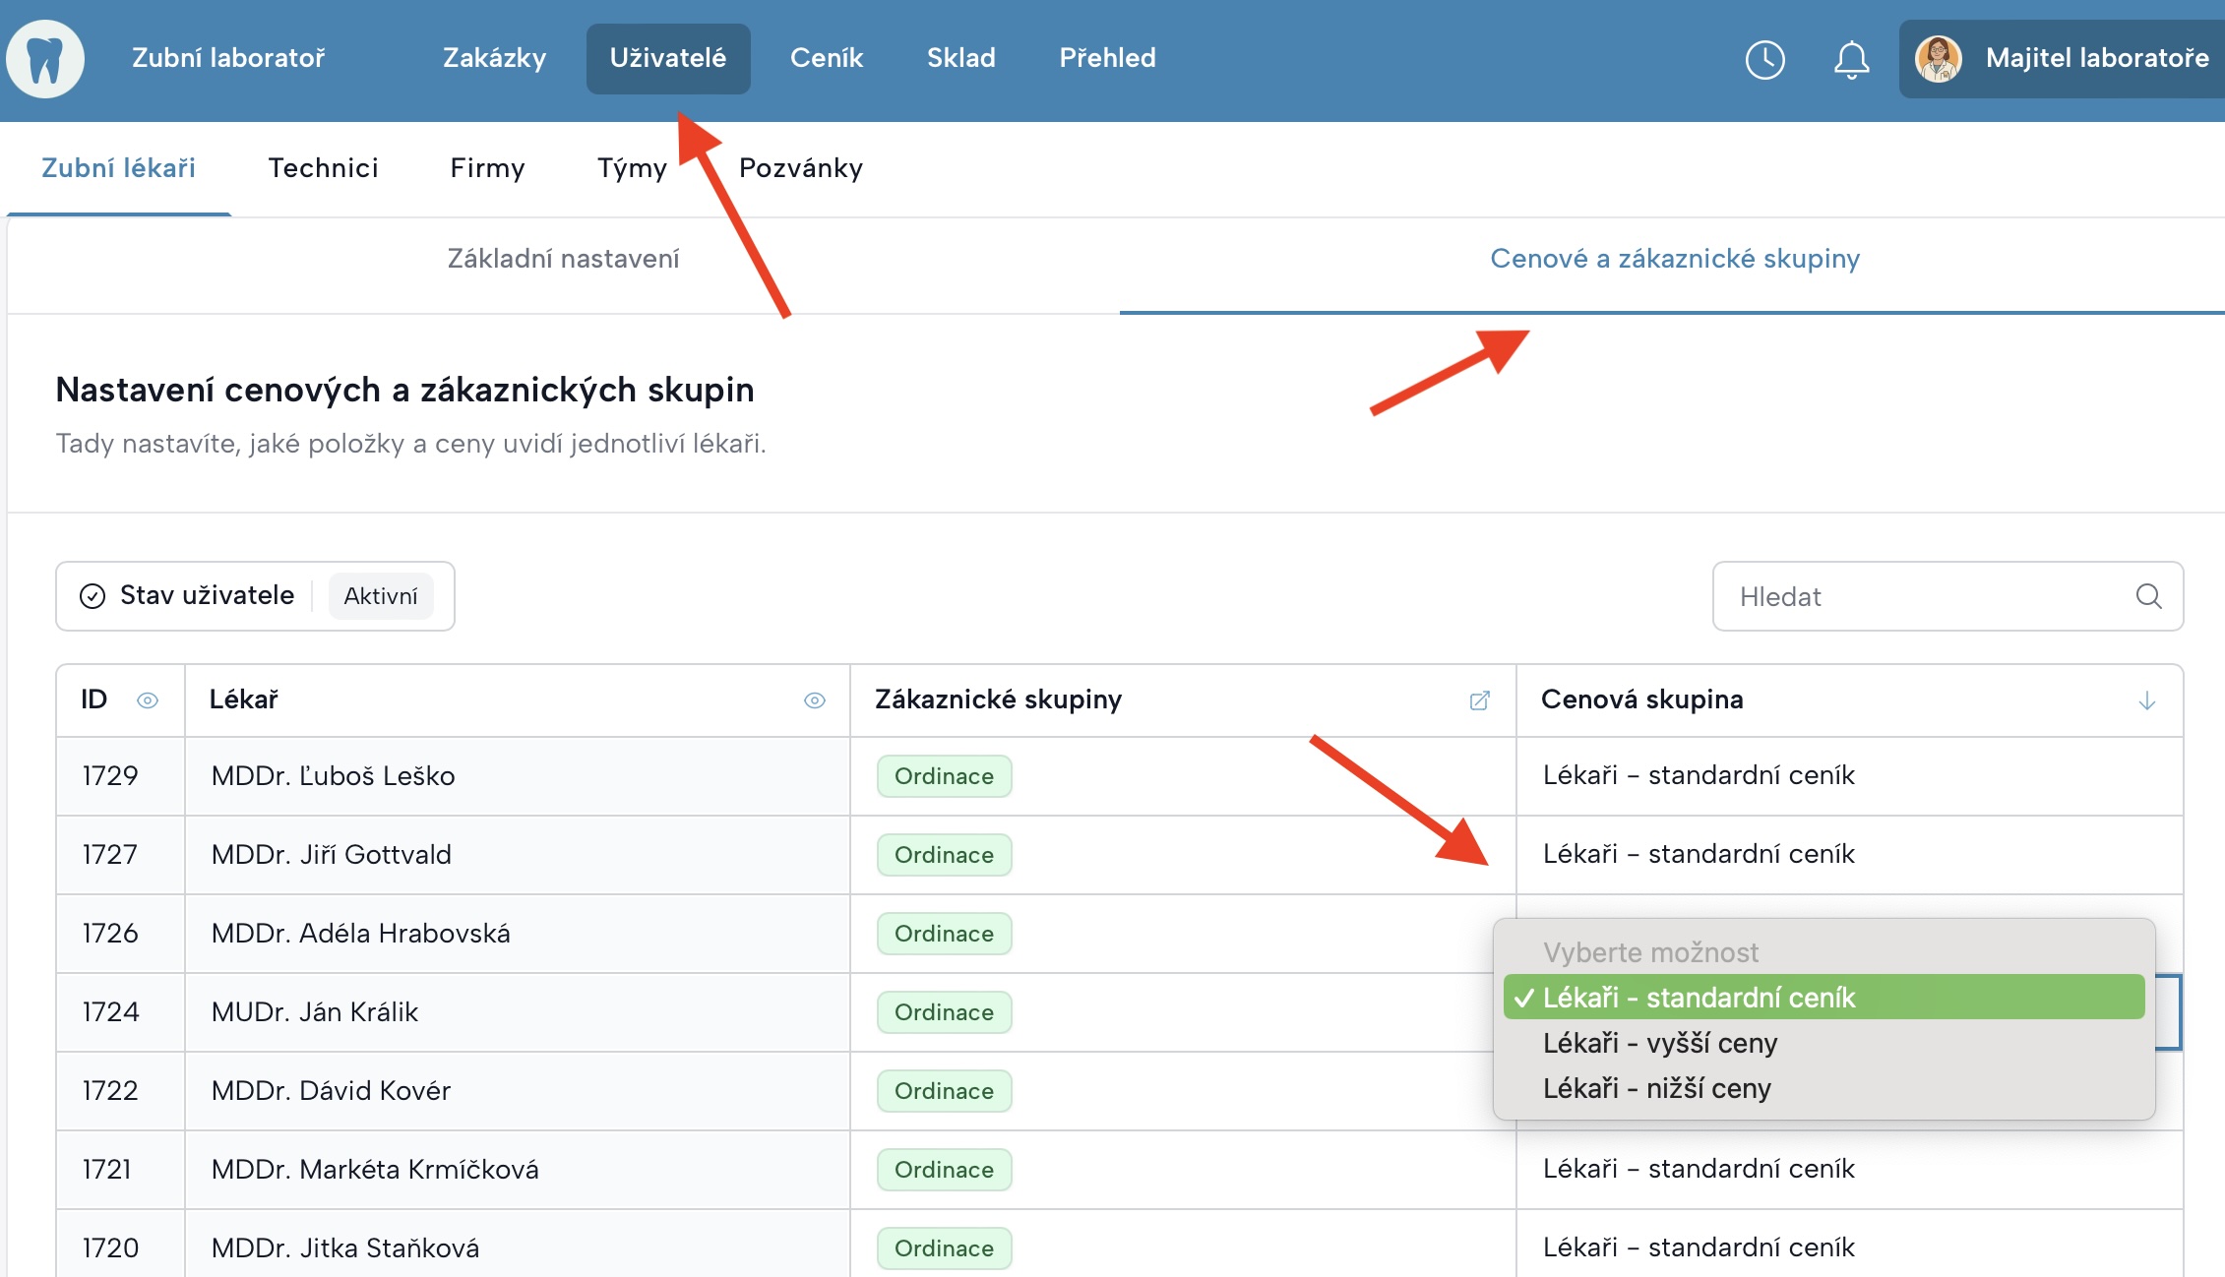The width and height of the screenshot is (2225, 1277).
Task: Open the price group dropdown for Ľuboš Leško
Action: (1698, 775)
